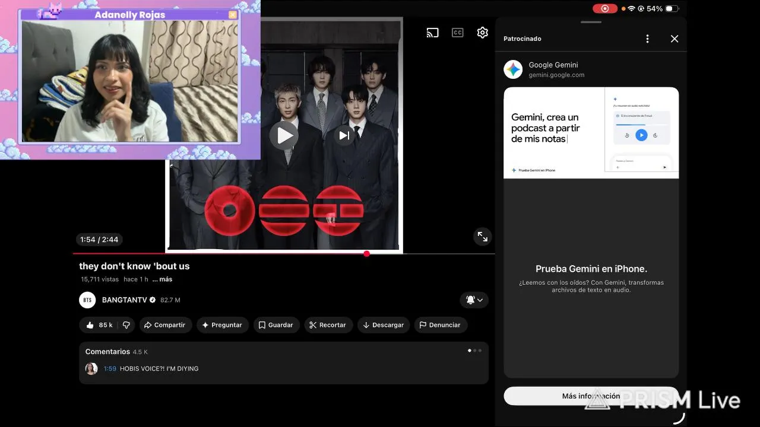Expand description with '... más' link
Viewport: 760px width, 427px height.
(x=162, y=279)
